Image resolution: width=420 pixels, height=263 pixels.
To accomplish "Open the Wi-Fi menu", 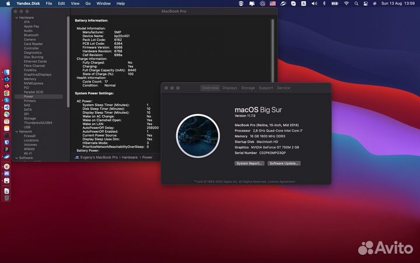I will pos(346,4).
